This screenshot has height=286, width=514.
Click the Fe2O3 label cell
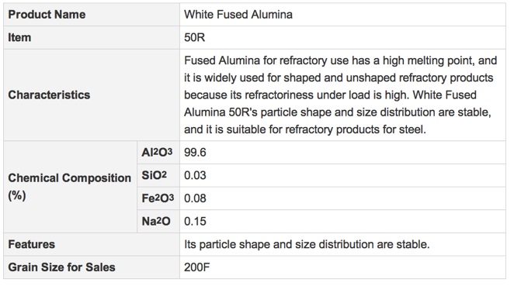pos(158,198)
